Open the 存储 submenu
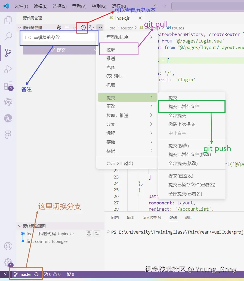The height and width of the screenshot is (281, 244). [127, 142]
